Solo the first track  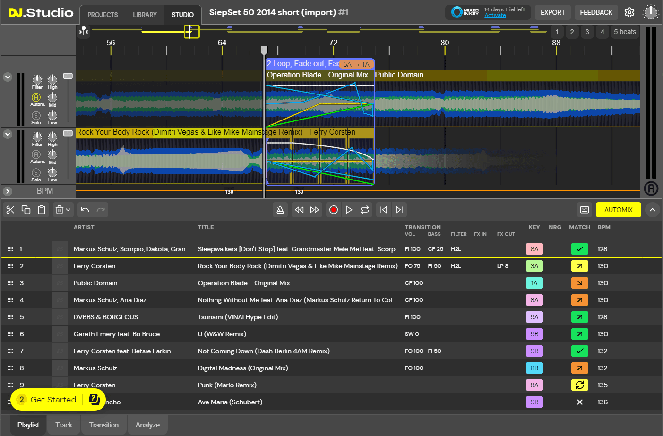click(x=36, y=115)
